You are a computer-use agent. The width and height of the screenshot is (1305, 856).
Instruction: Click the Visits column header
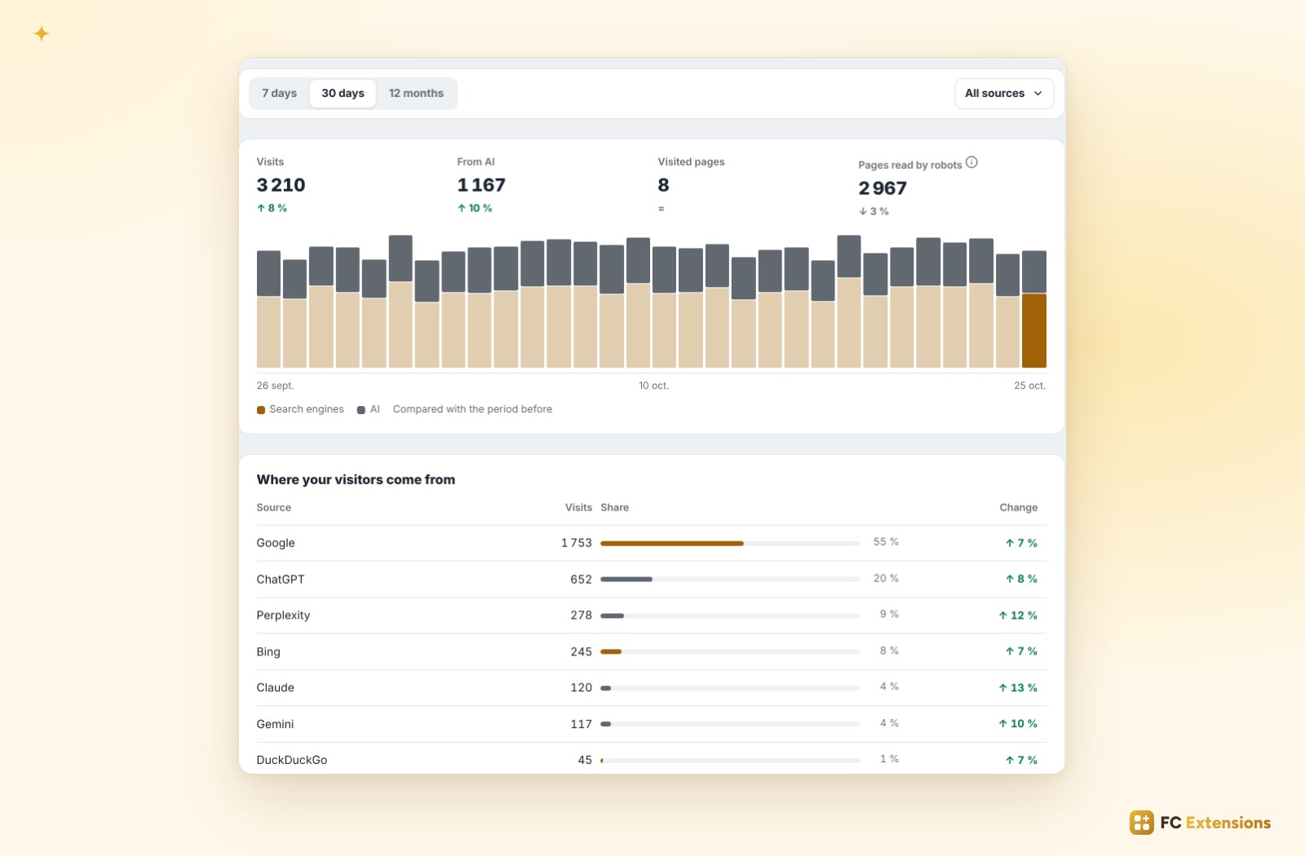(x=579, y=507)
